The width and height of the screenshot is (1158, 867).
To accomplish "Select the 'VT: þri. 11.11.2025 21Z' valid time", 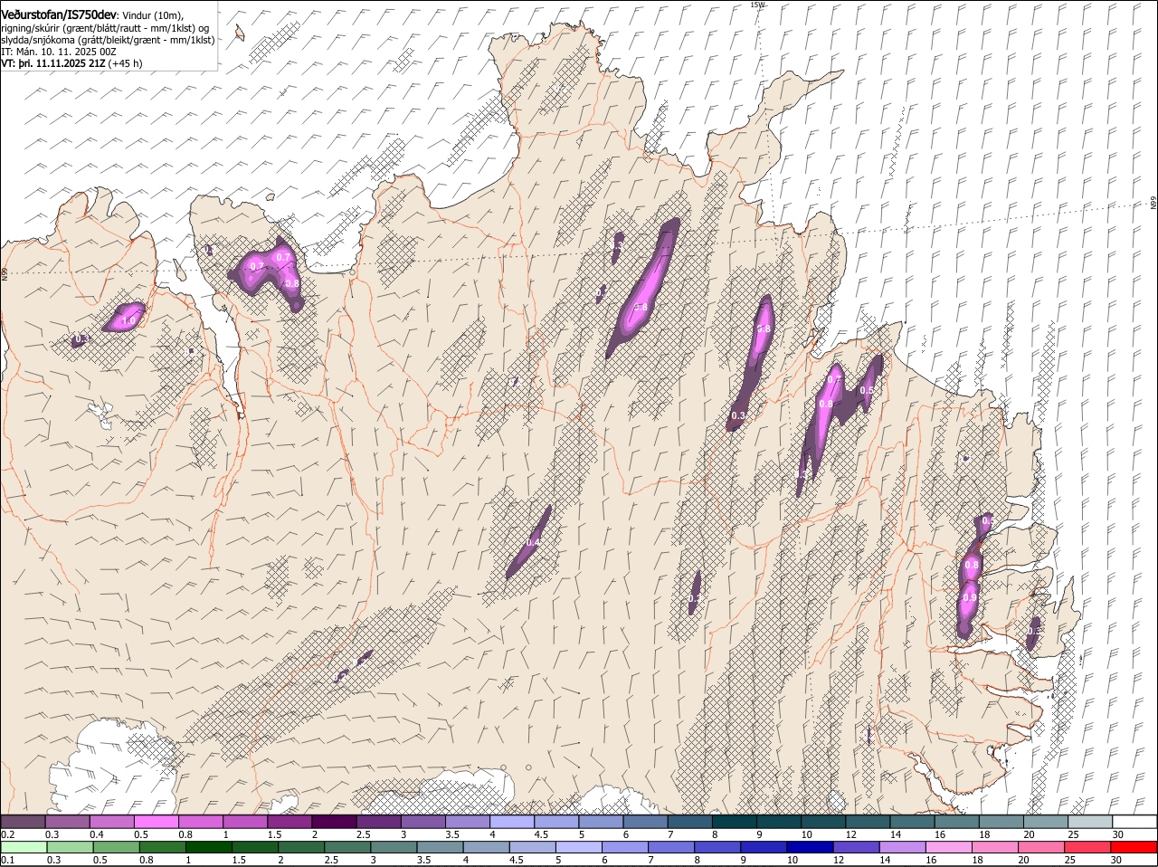I will point(53,63).
